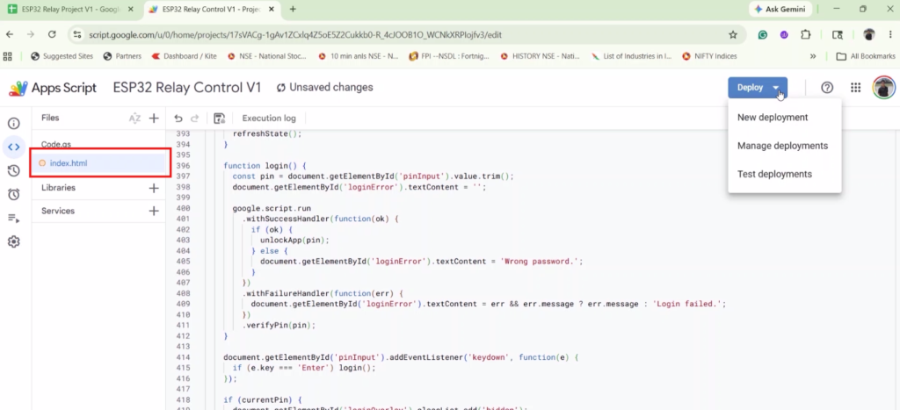Click the 'refreshState();' code line
The image size is (900, 410).
point(267,133)
